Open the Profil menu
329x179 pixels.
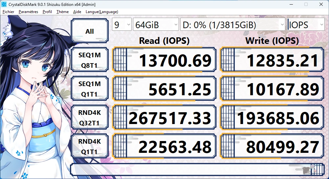[x=47, y=12]
